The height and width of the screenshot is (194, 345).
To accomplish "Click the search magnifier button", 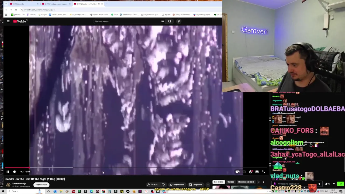I will tap(170, 21).
